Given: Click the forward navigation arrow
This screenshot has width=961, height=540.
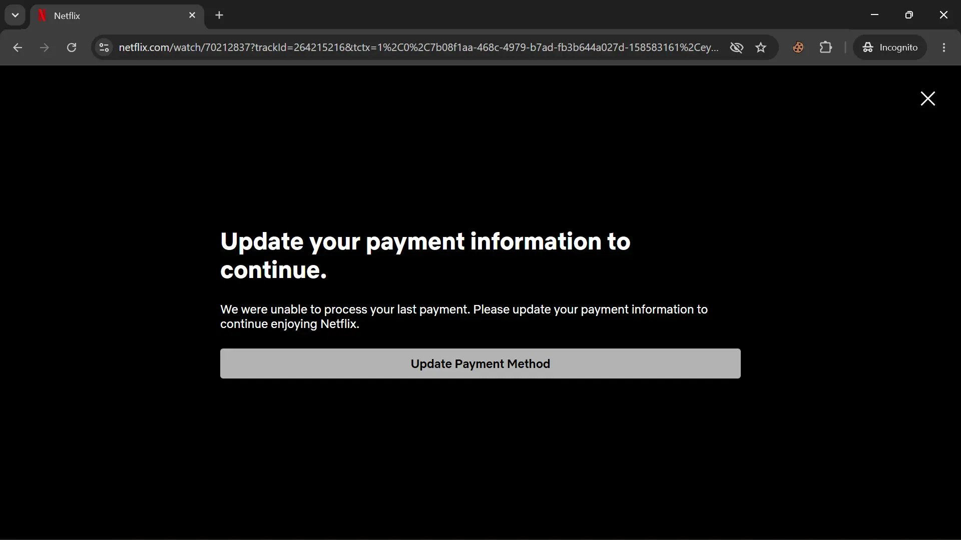Looking at the screenshot, I should (x=45, y=47).
